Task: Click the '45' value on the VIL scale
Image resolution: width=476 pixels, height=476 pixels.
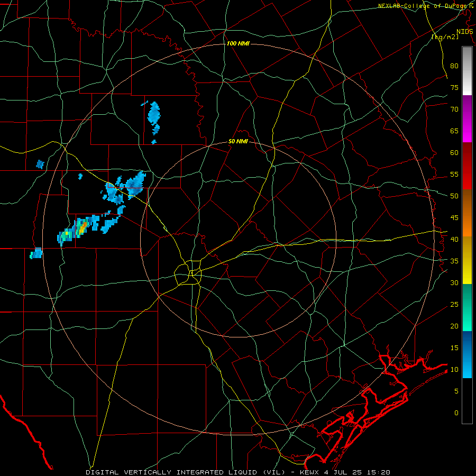Action: coord(454,218)
